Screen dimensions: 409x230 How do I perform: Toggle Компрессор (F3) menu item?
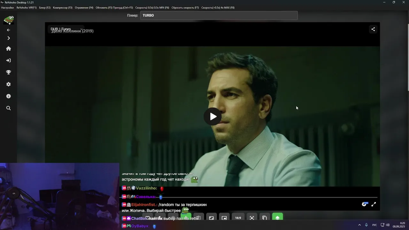[63, 8]
